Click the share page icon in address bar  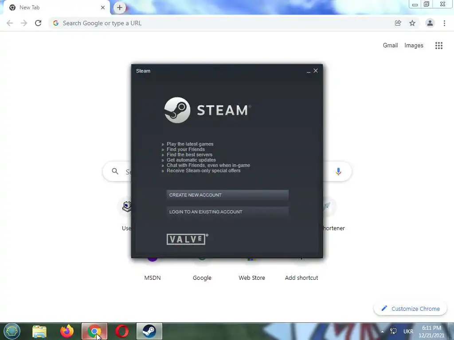(x=398, y=23)
